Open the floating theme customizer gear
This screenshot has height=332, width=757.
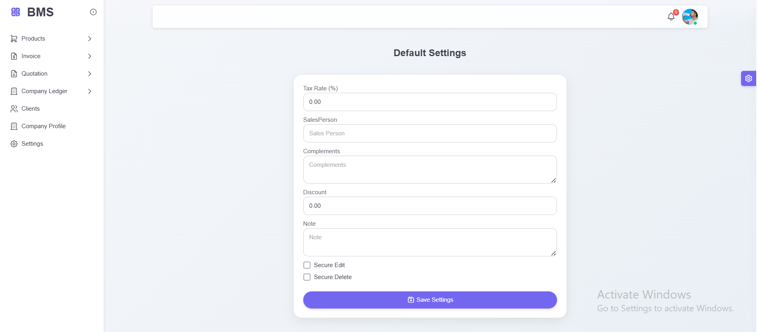coord(748,78)
